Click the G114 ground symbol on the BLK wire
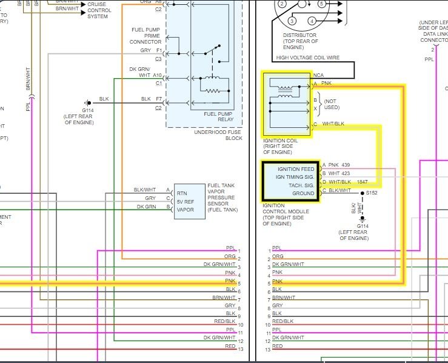The image size is (448, 363). tap(88, 103)
